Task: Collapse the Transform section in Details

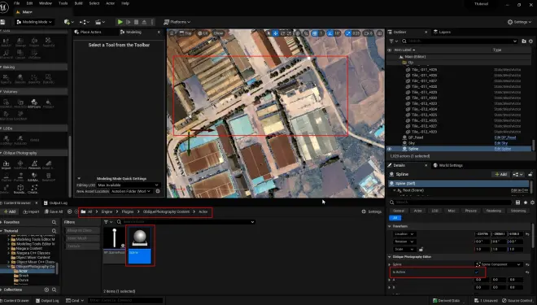Action: 390,226
